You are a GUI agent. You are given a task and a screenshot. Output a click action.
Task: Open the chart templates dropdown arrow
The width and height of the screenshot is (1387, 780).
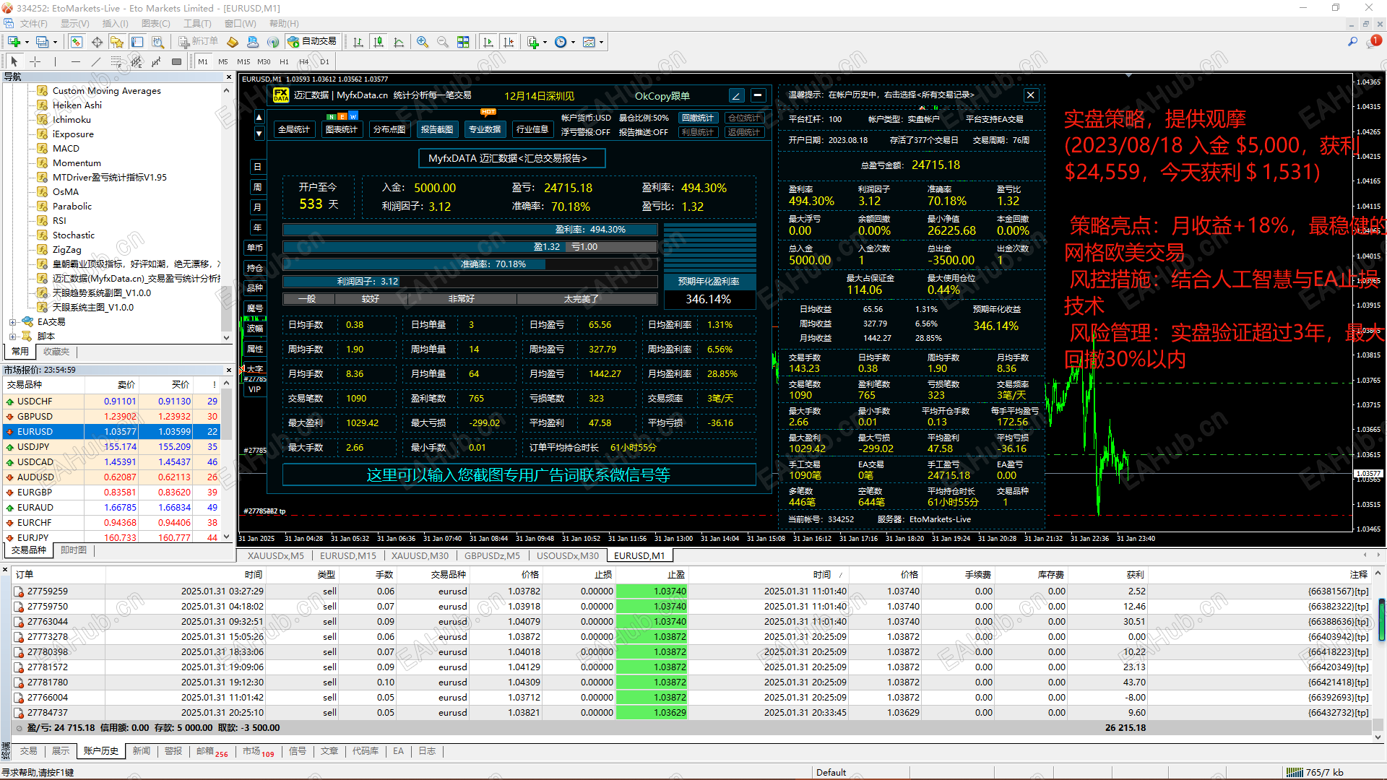pos(601,42)
